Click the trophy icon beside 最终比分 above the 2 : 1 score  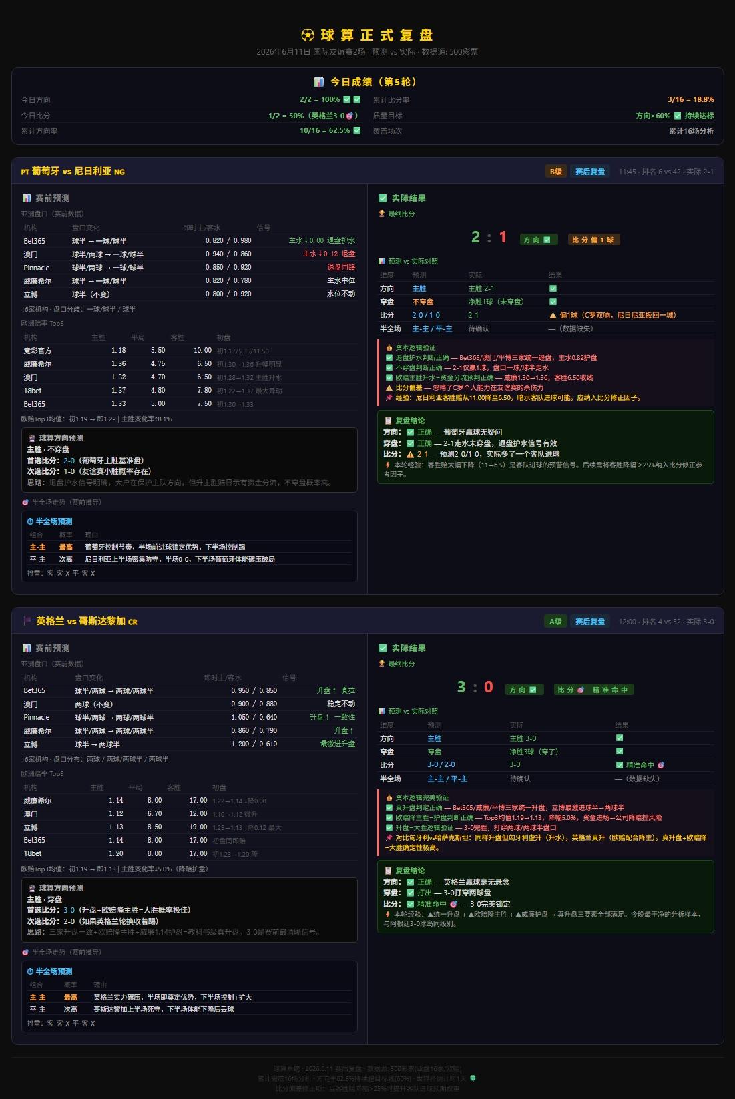(382, 214)
